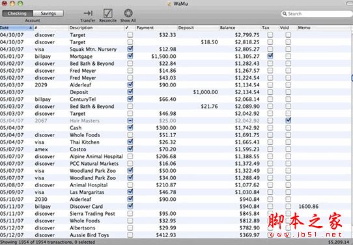This screenshot has width=353, height=245.
Task: Sort by the Tax column header
Action: (270, 28)
